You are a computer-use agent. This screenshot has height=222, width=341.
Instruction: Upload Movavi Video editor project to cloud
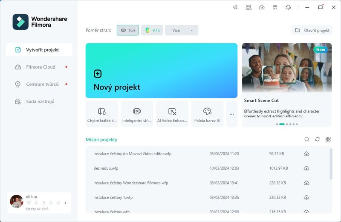(x=306, y=154)
